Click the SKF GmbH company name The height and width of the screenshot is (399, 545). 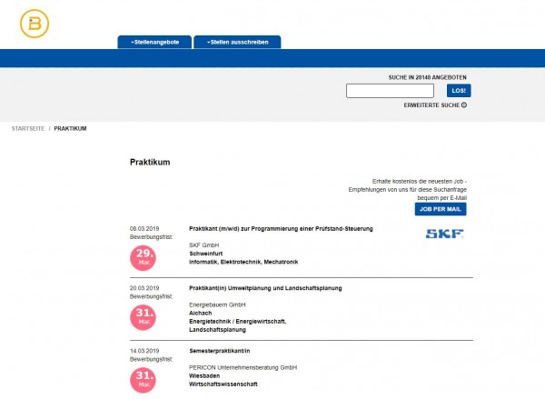click(204, 245)
